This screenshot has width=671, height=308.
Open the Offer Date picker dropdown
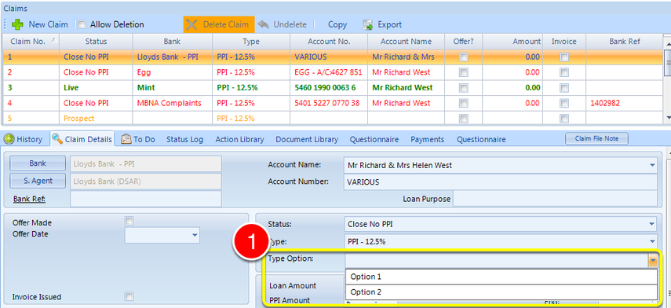(195, 235)
